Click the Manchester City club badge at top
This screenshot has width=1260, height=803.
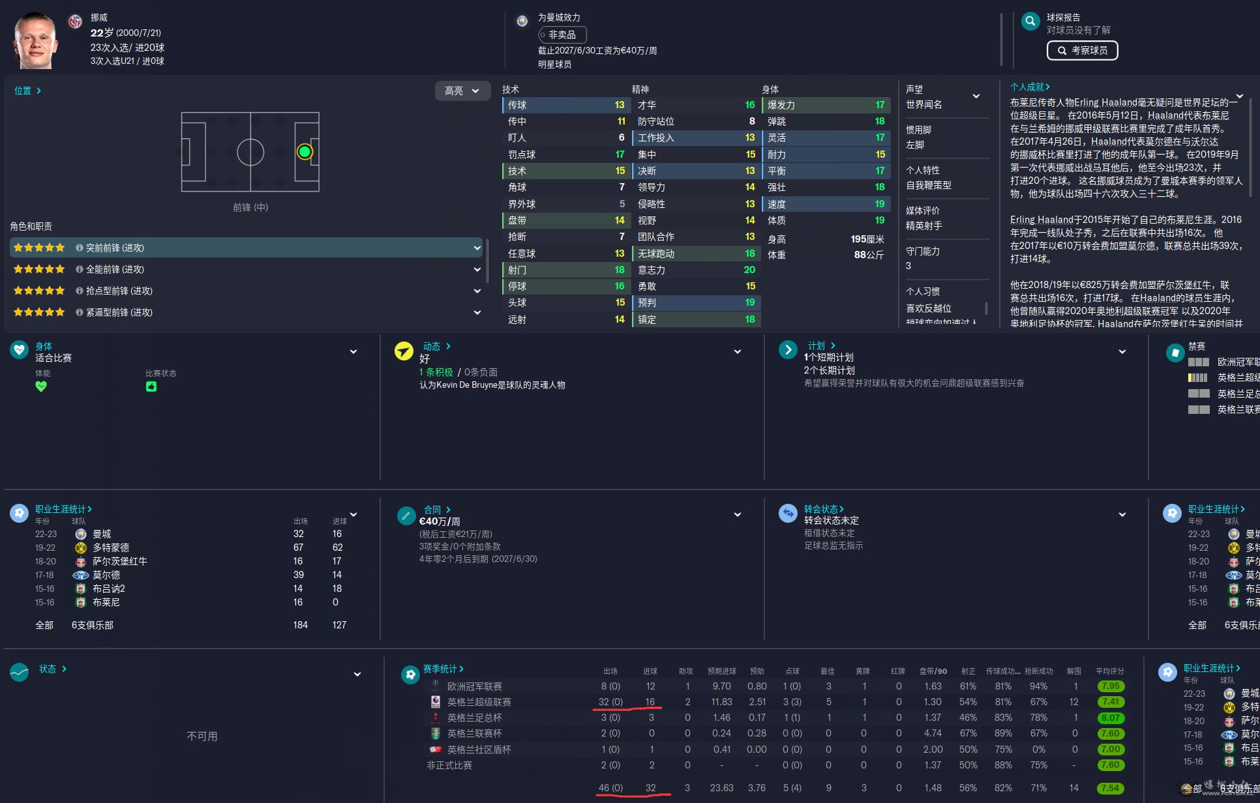tap(522, 21)
